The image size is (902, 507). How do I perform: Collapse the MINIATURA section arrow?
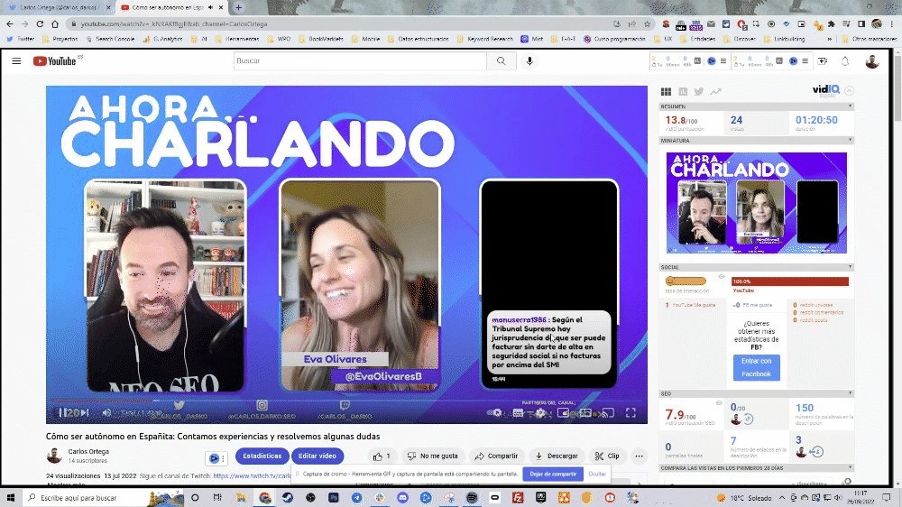click(851, 141)
